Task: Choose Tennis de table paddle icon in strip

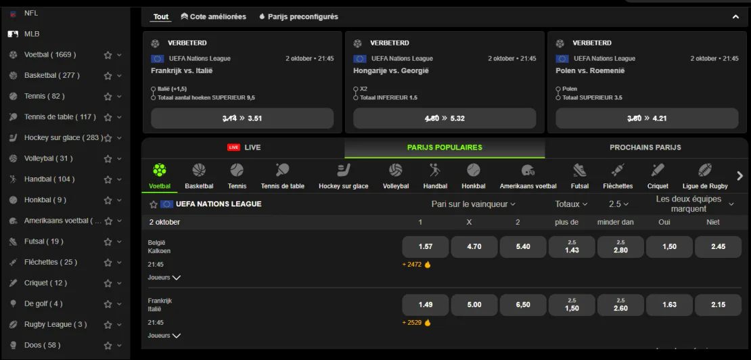Action: [x=283, y=170]
